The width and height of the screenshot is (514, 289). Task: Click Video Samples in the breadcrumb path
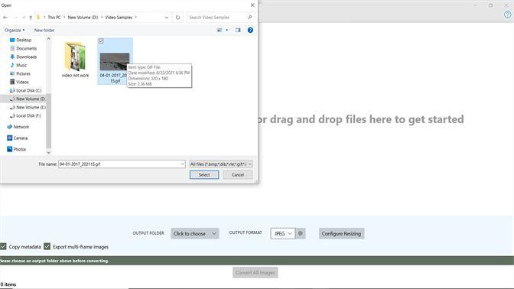119,18
